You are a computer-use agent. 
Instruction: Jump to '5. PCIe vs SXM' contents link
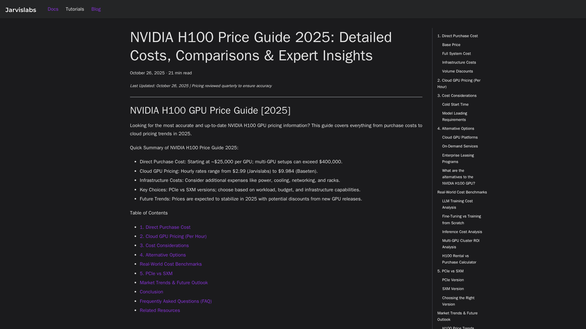[156, 274]
